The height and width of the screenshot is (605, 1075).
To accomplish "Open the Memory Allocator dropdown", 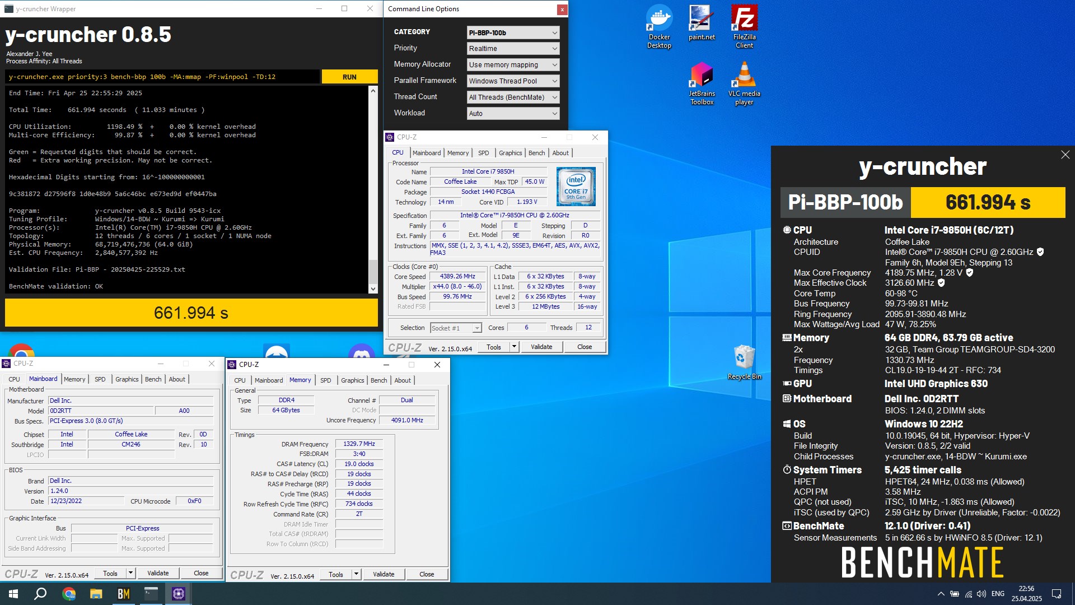I will coord(513,65).
